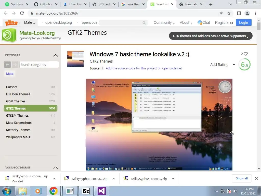Click the 6.5 rating score circle
This screenshot has height=196, width=261.
point(244,65)
